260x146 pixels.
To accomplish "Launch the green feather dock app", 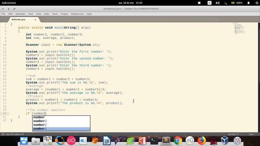I will 130,141.
